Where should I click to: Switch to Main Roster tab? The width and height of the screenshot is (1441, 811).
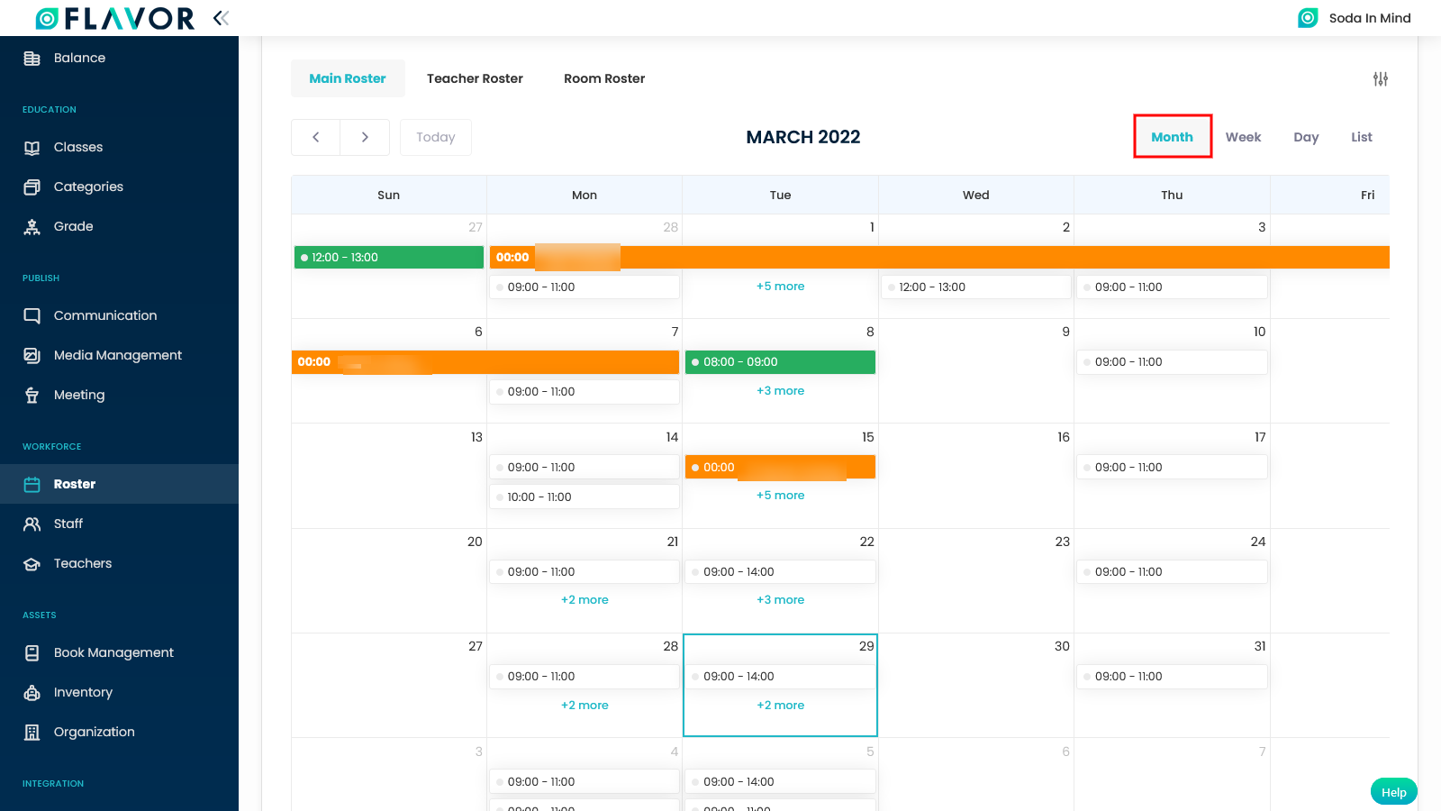348,78
